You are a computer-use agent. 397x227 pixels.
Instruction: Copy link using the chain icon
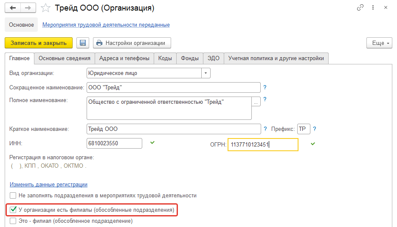(x=360, y=8)
